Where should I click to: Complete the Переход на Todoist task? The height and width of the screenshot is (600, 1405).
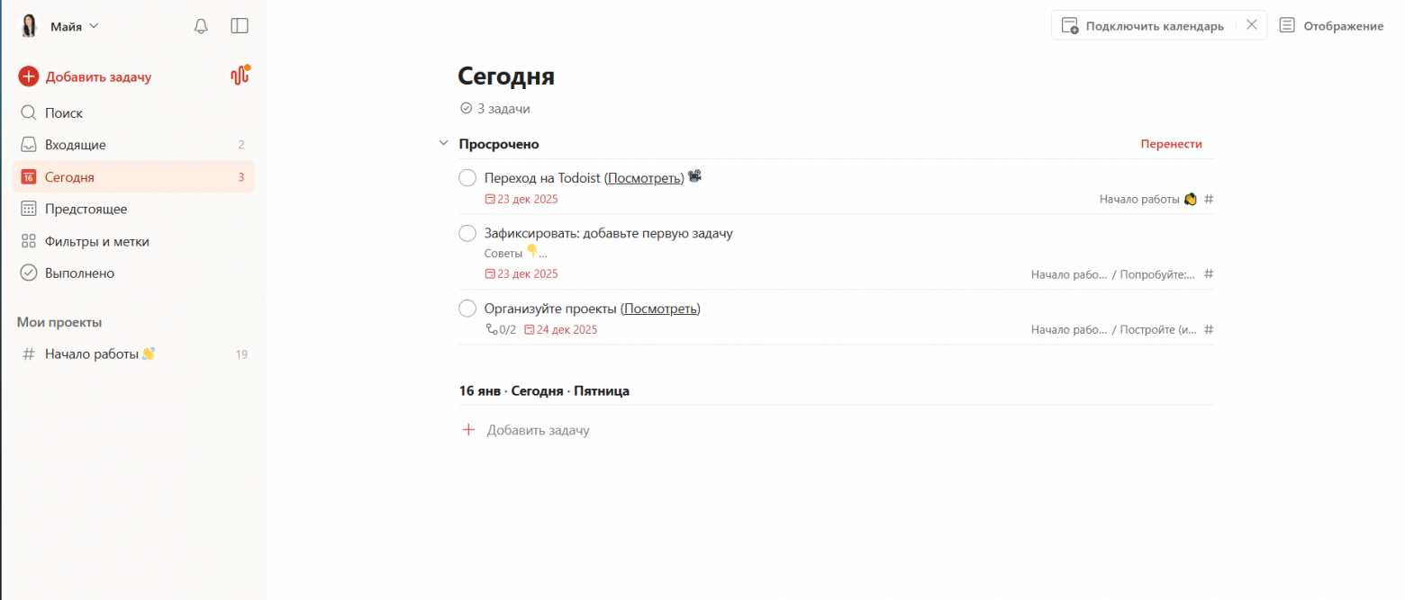[467, 178]
